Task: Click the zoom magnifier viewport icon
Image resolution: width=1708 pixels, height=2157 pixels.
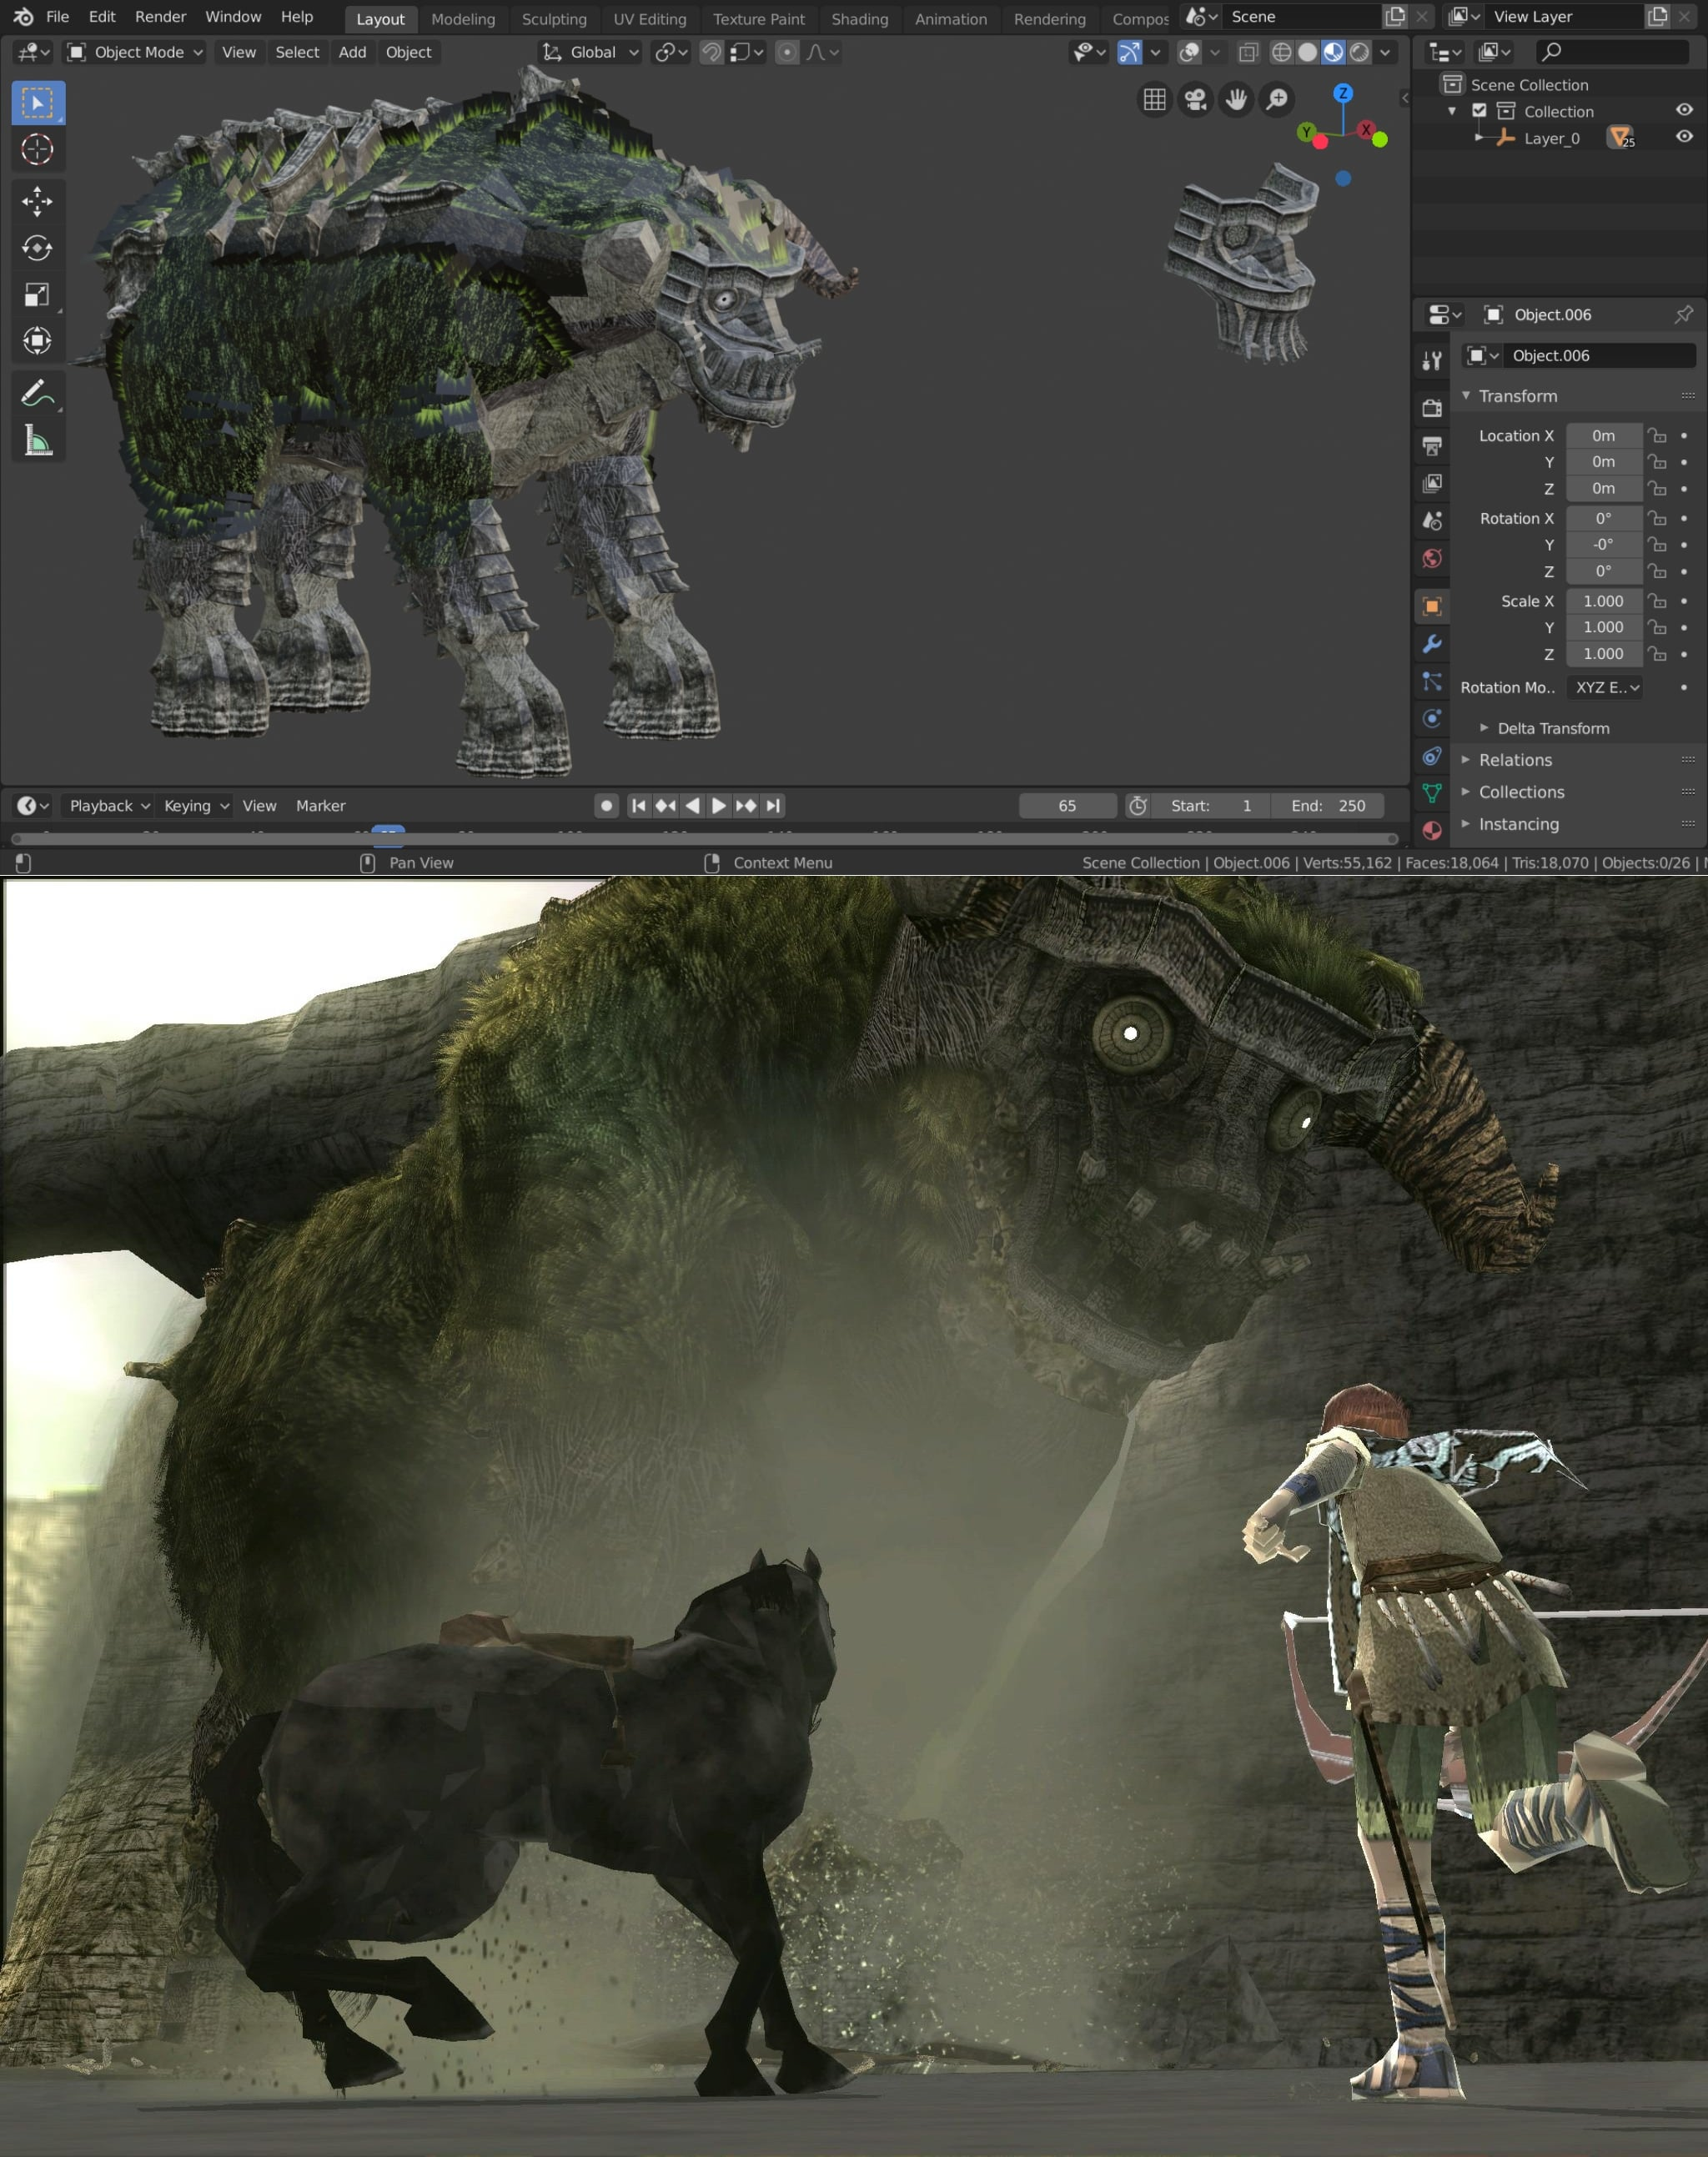Action: pyautogui.click(x=1277, y=99)
